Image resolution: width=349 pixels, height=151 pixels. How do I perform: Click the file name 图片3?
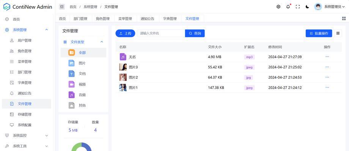(133, 67)
